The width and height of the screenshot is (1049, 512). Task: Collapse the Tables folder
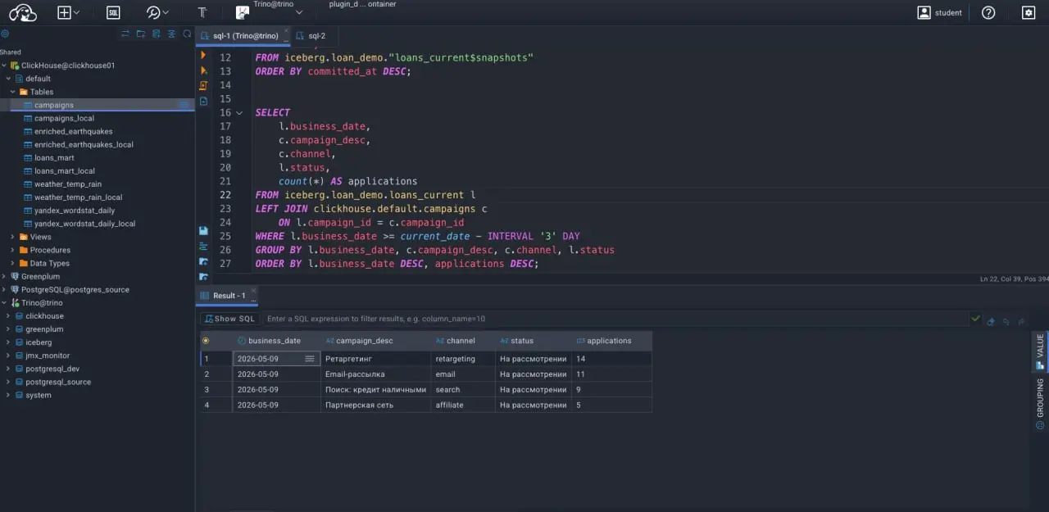13,92
